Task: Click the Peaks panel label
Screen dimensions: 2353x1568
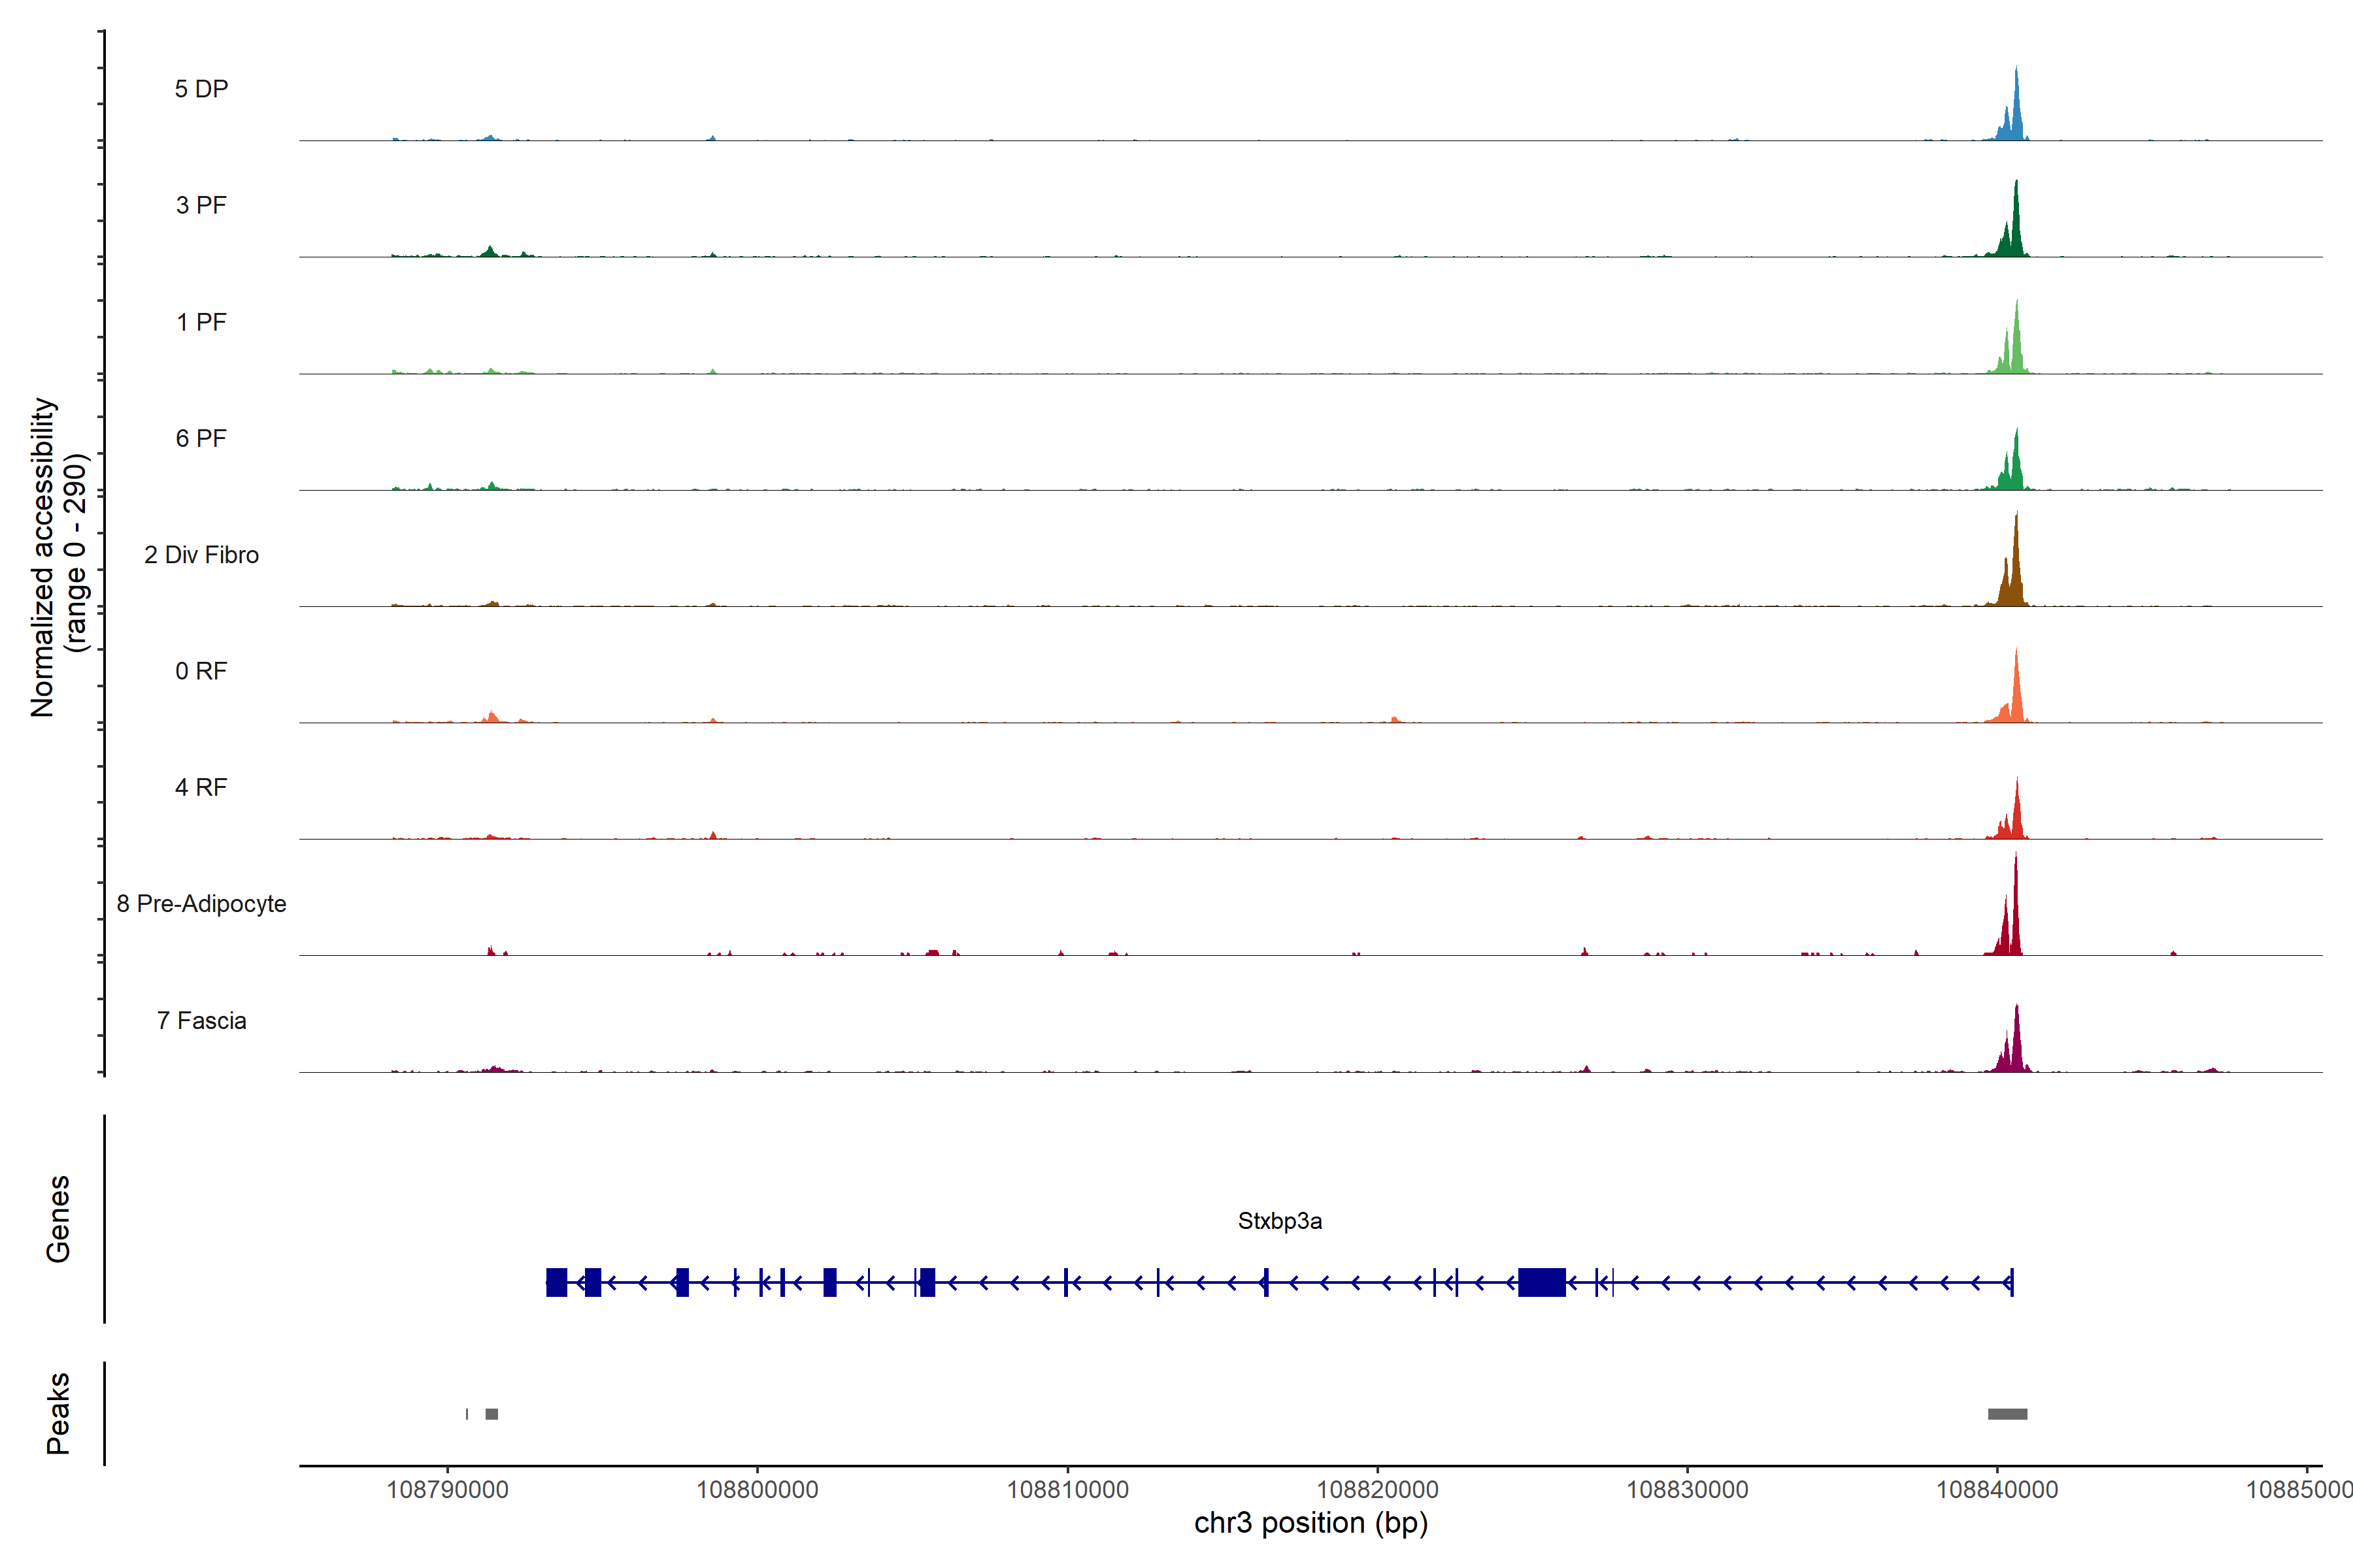Action: pyautogui.click(x=58, y=1413)
